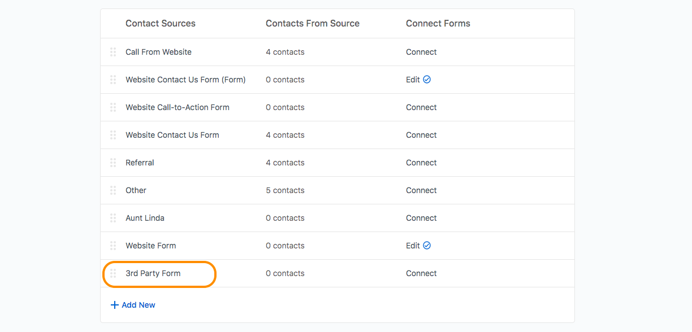Click the checkmark icon in Website Form row

tap(427, 246)
